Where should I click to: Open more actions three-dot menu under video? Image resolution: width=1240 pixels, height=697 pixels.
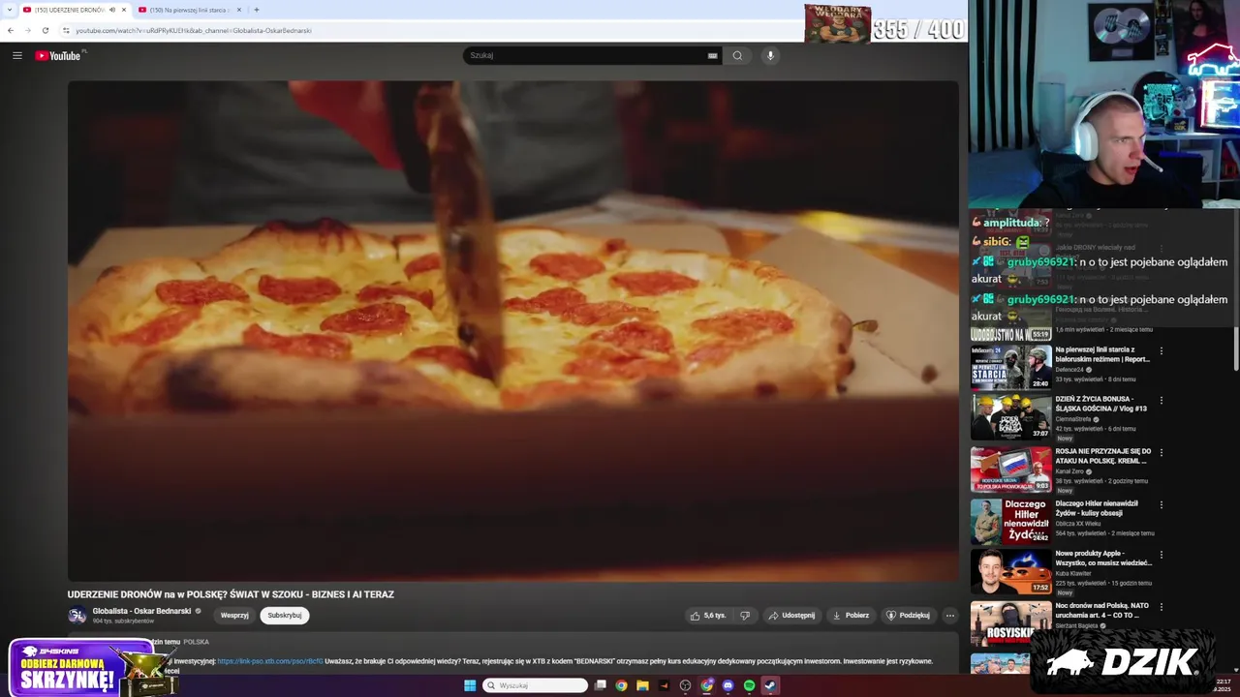(949, 615)
